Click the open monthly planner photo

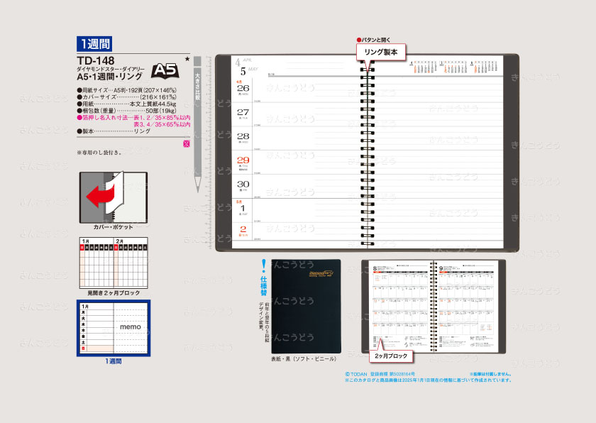[x=434, y=307]
